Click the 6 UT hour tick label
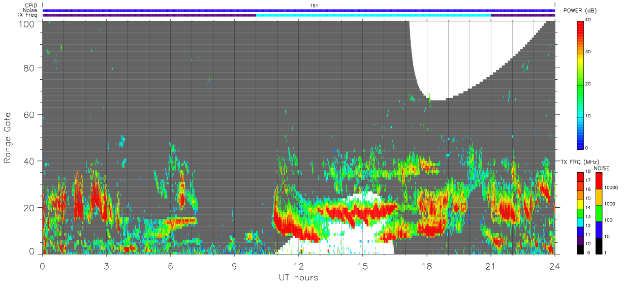 (170, 265)
